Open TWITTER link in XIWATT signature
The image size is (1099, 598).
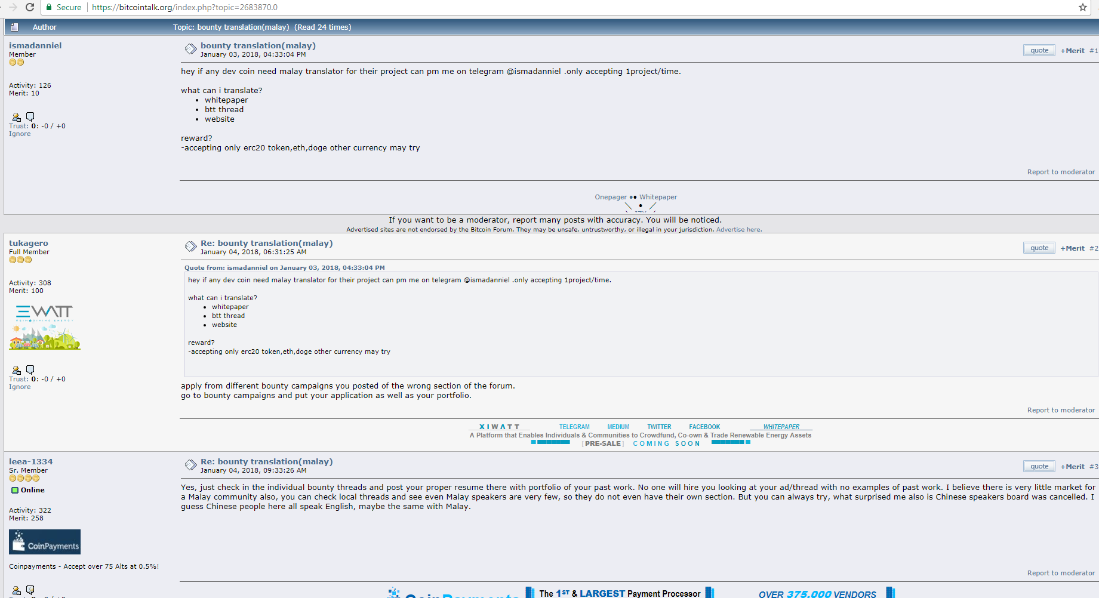coord(659,427)
